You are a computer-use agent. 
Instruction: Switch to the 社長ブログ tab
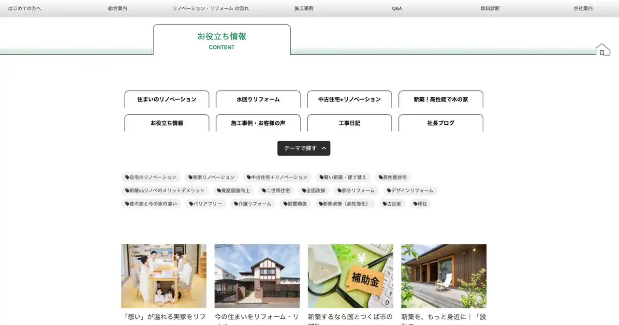pyautogui.click(x=441, y=123)
